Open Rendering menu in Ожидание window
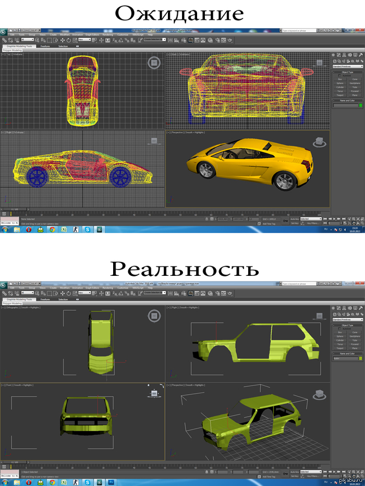 tap(107, 35)
